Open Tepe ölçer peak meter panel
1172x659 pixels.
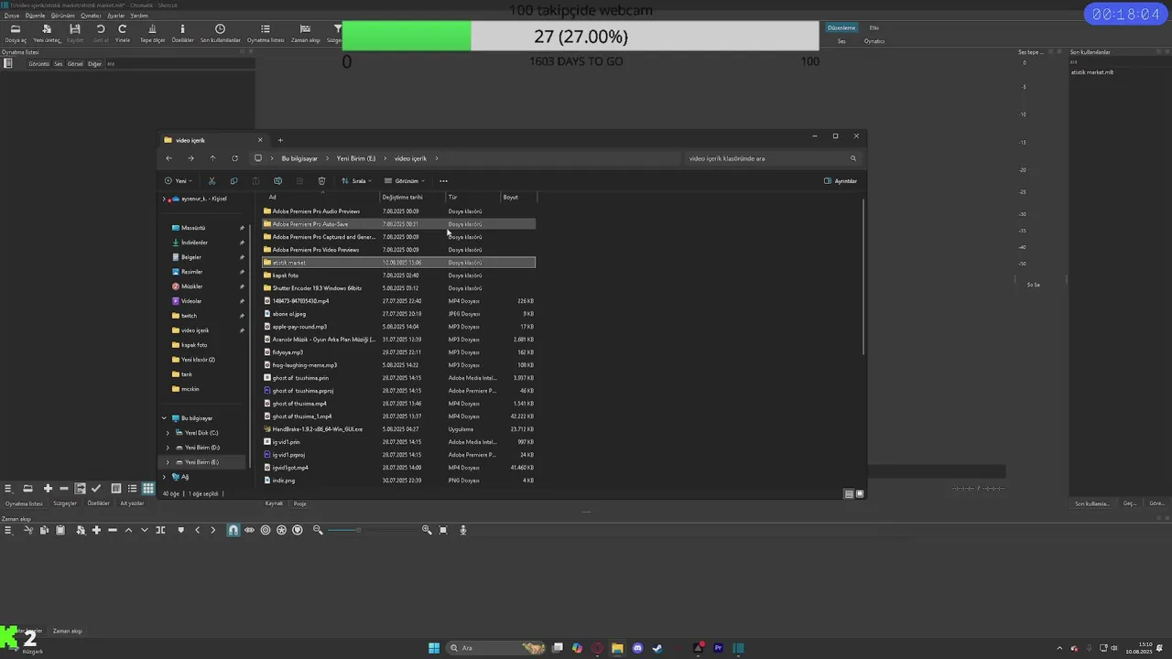[152, 34]
